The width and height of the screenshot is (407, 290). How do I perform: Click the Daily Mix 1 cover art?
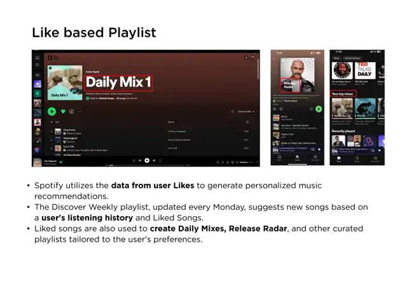click(x=65, y=83)
